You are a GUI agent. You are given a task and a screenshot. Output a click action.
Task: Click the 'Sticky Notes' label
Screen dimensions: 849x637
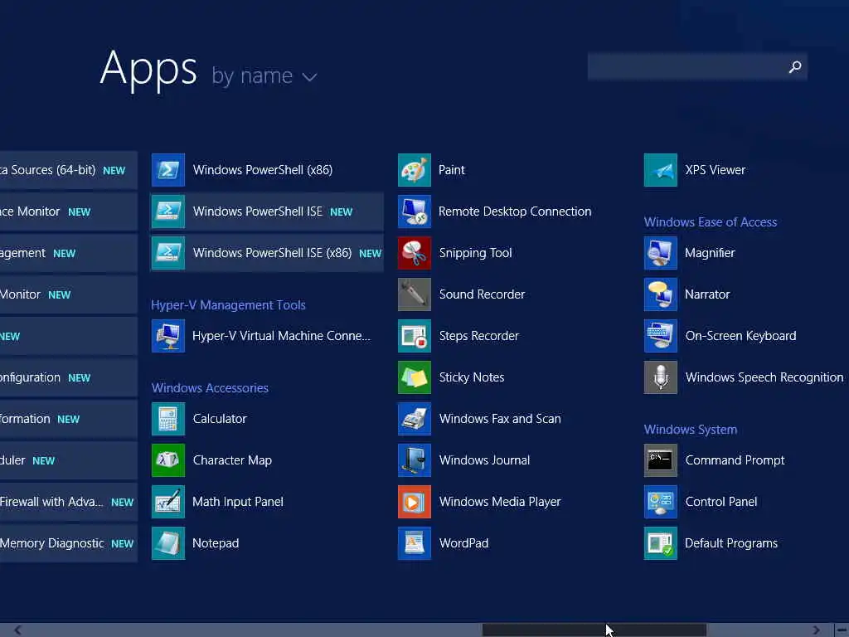click(472, 377)
